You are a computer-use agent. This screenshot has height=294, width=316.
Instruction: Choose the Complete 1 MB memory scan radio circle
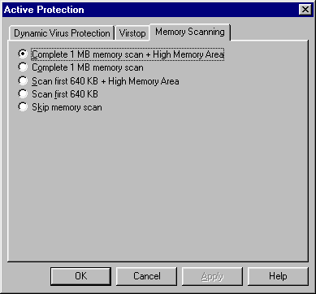tap(23, 67)
